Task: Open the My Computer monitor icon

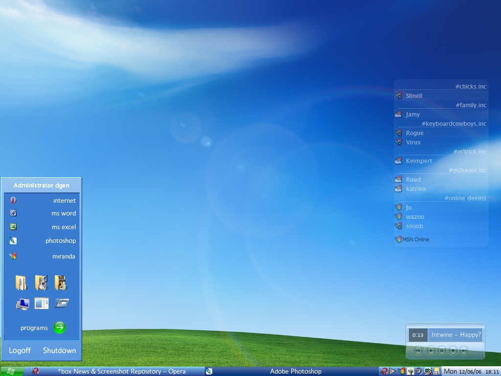Action: coord(23,304)
